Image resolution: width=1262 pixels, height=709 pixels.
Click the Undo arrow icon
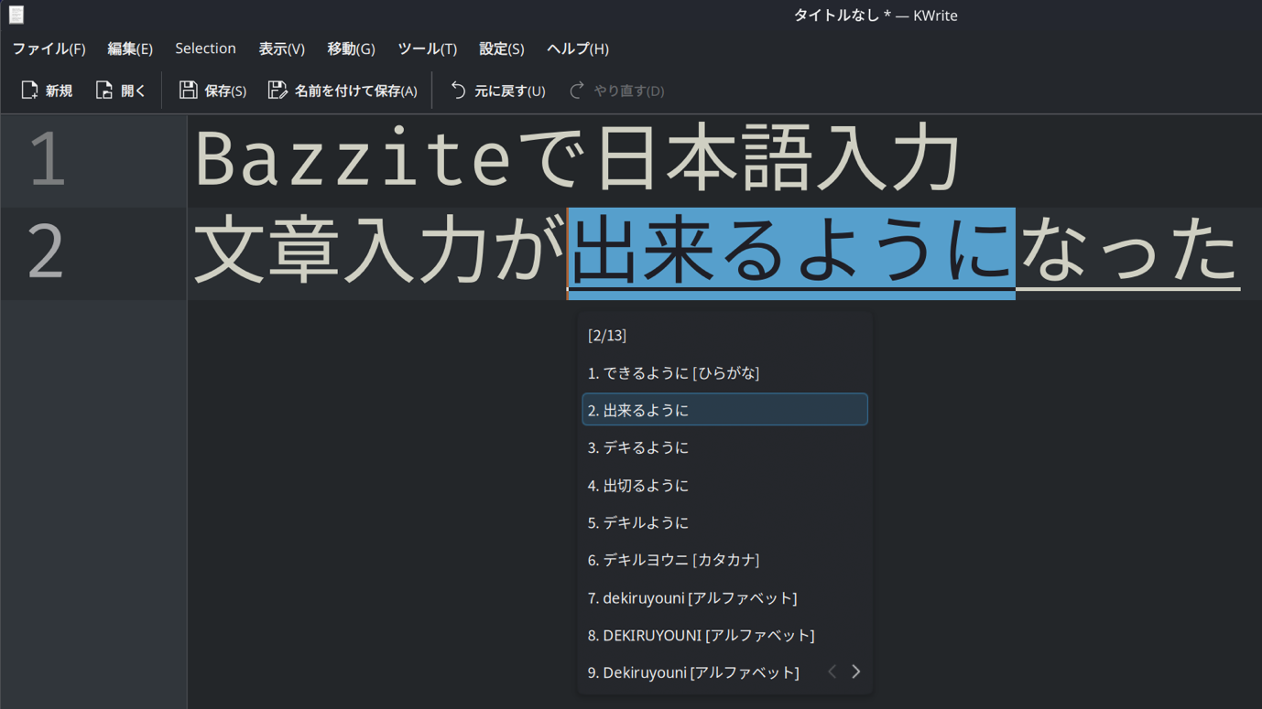[x=458, y=90]
